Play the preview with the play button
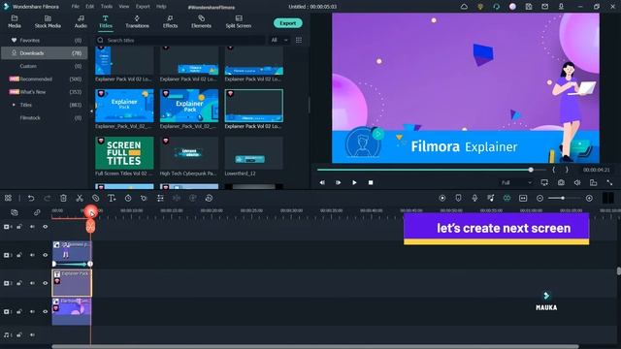 354,182
